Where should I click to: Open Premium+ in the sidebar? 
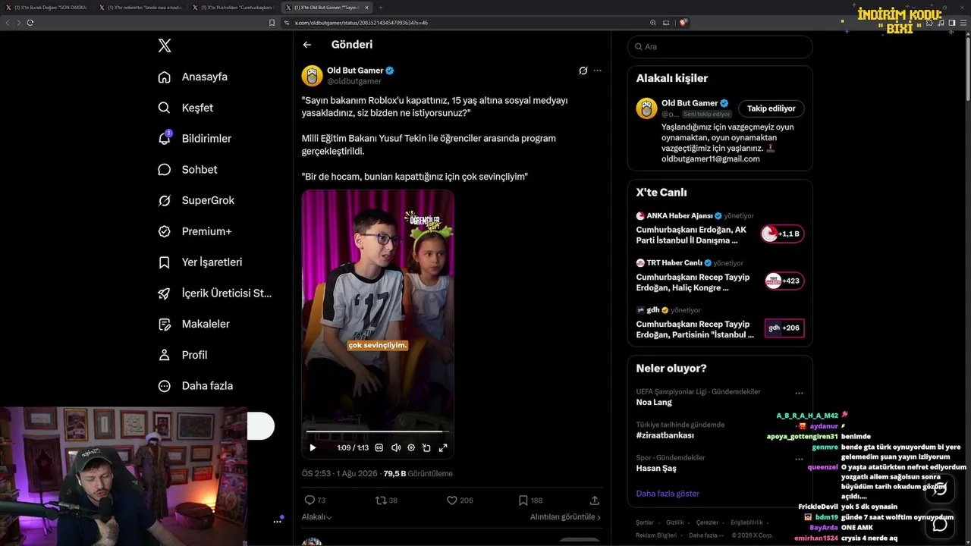coord(194,231)
